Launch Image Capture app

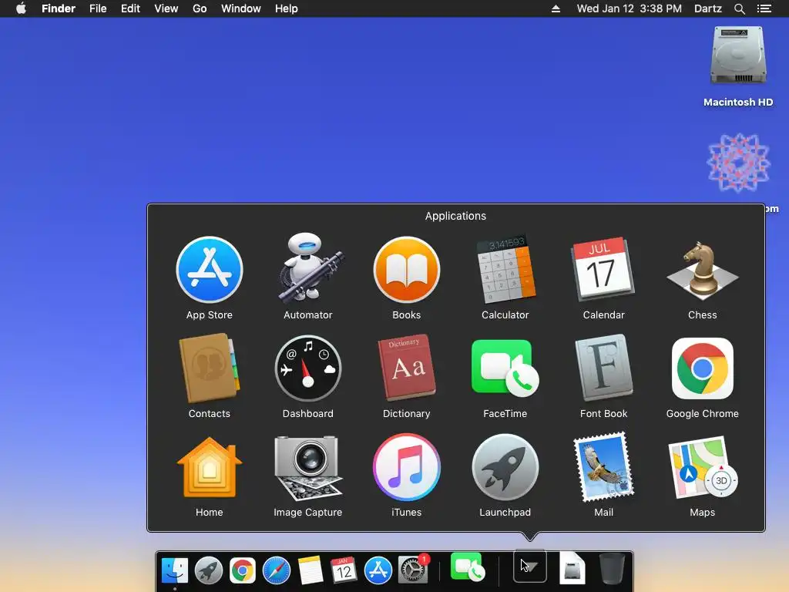click(308, 467)
